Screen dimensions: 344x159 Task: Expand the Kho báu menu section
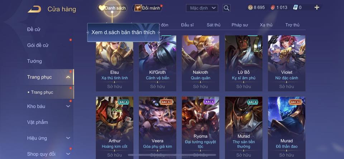click(68, 106)
